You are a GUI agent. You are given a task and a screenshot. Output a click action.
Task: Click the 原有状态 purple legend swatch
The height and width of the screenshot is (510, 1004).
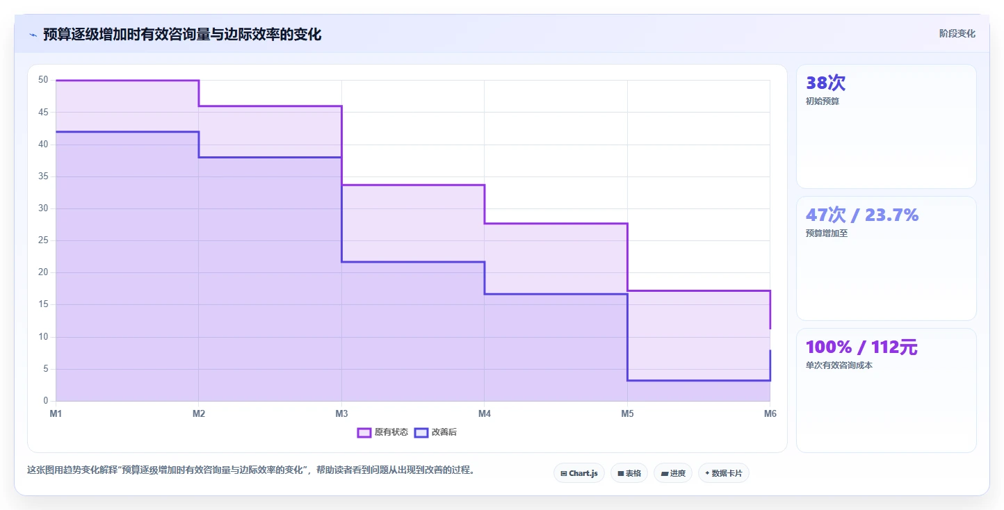364,432
